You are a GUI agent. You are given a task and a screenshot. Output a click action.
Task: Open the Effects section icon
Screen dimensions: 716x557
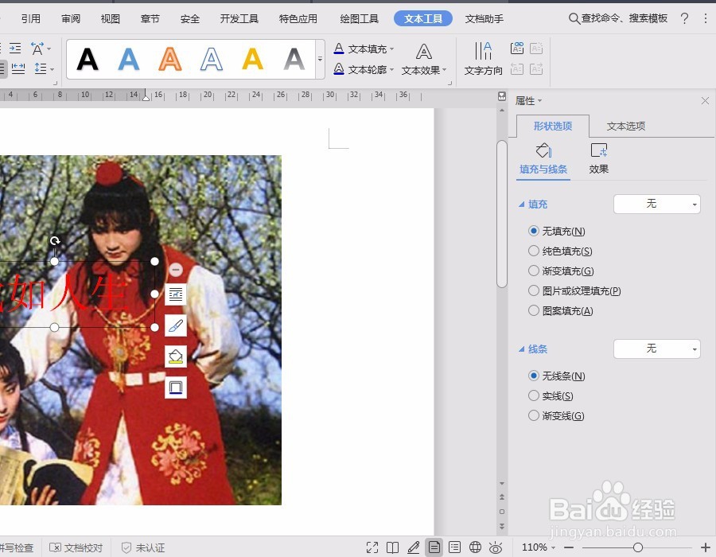coord(598,158)
